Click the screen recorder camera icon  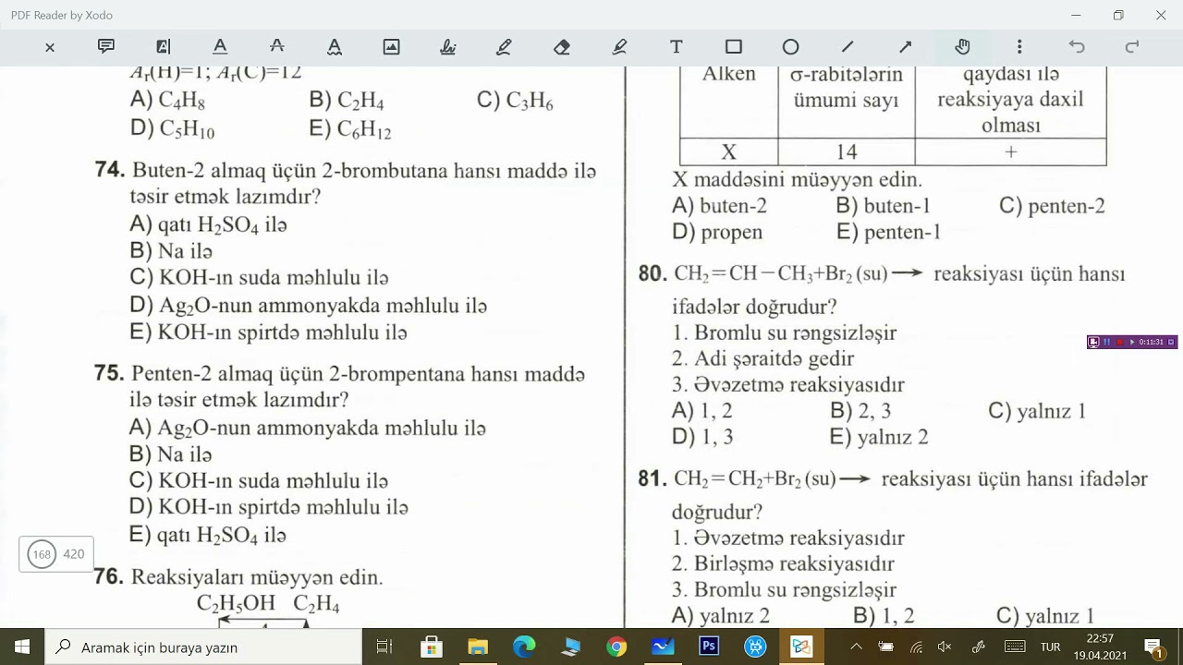click(1093, 342)
